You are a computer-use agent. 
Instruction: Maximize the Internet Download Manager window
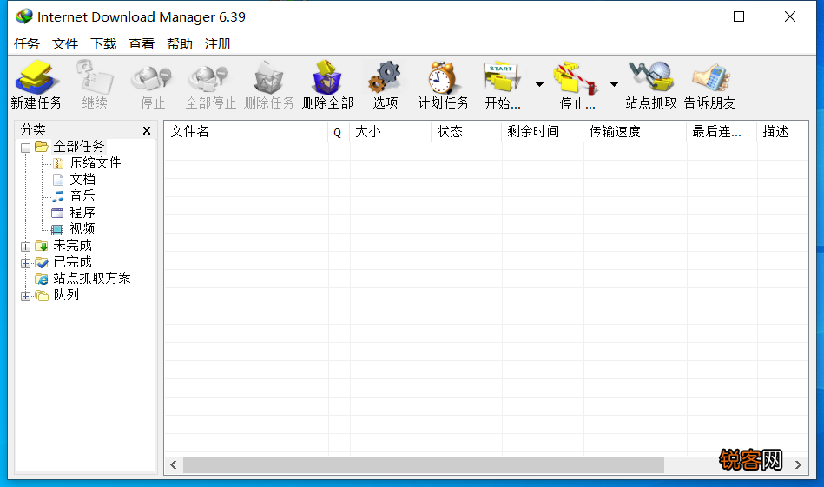(x=739, y=16)
